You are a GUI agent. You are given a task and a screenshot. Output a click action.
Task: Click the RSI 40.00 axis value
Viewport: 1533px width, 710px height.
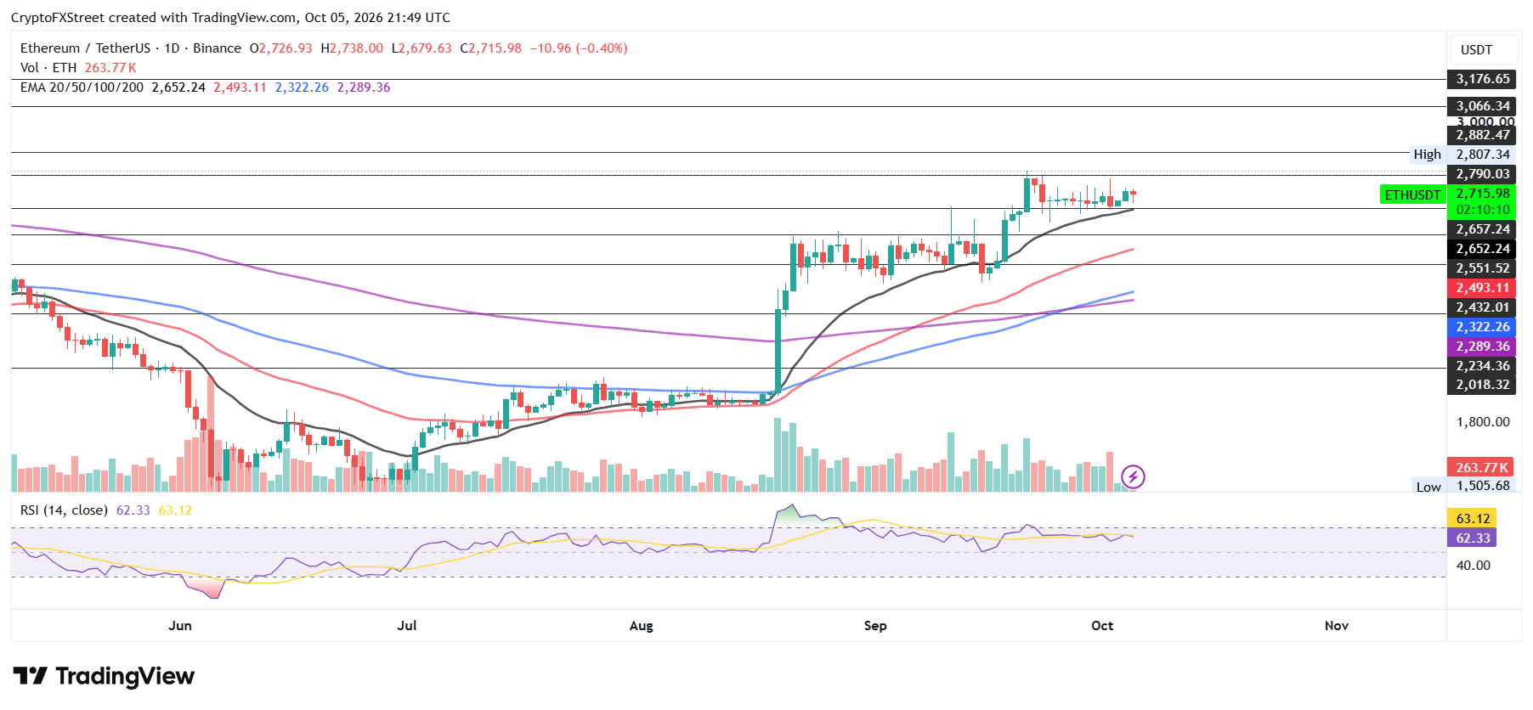[1473, 566]
